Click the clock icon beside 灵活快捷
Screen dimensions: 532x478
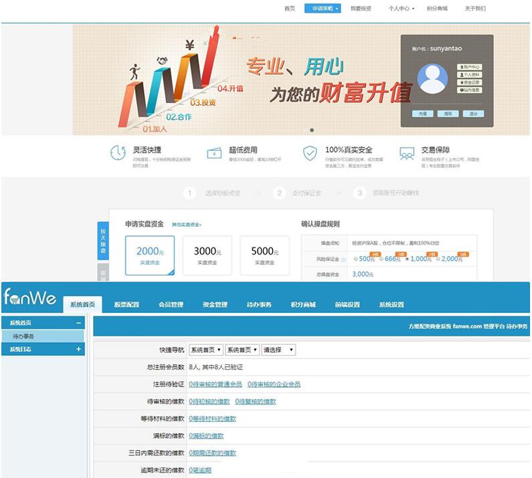point(118,153)
